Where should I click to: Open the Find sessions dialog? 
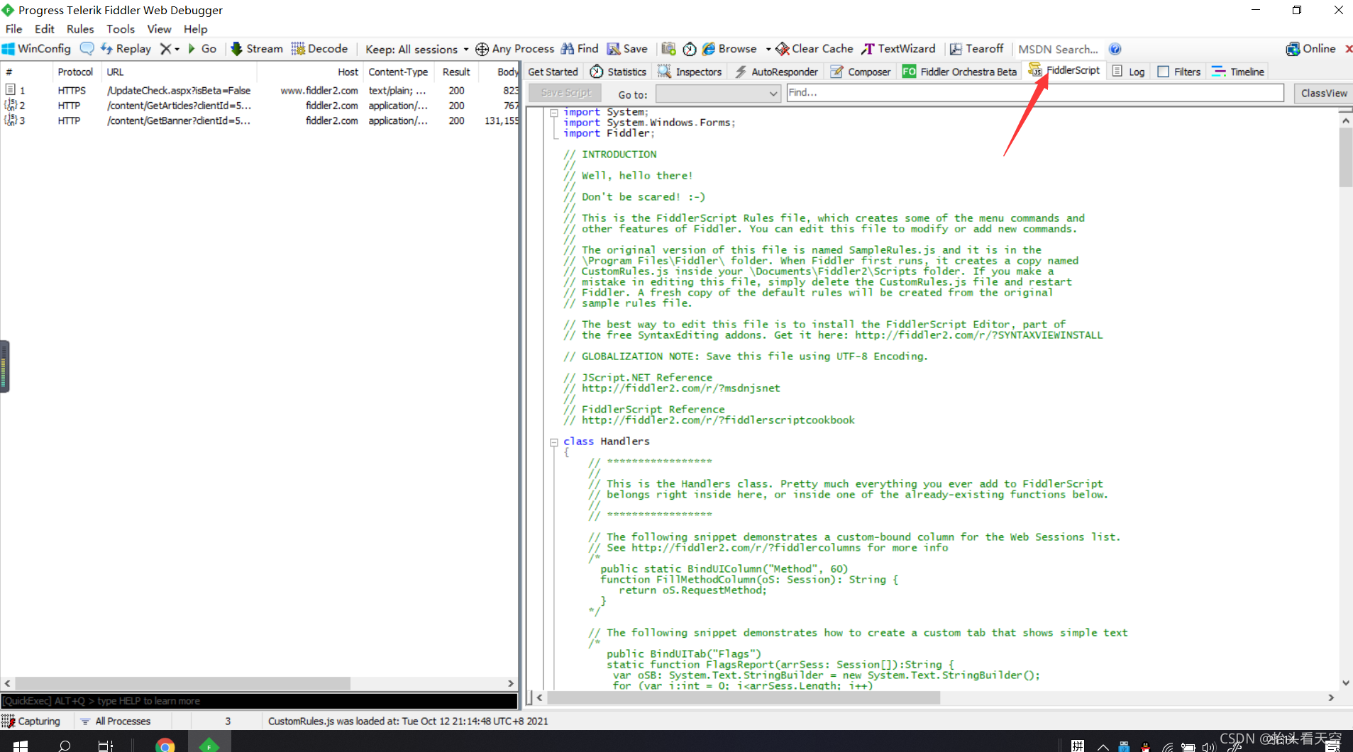pos(579,48)
